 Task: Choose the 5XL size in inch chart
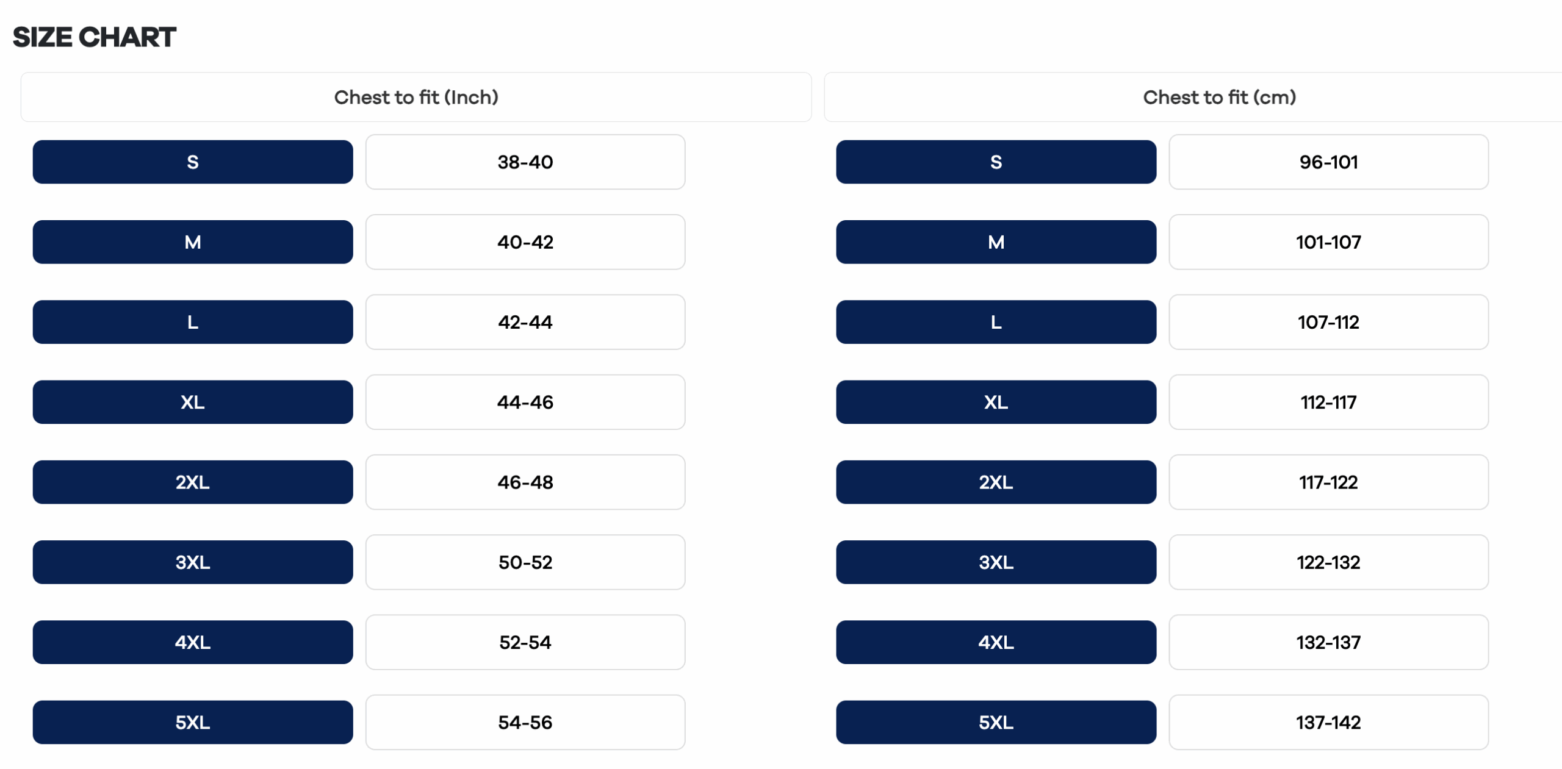point(193,723)
